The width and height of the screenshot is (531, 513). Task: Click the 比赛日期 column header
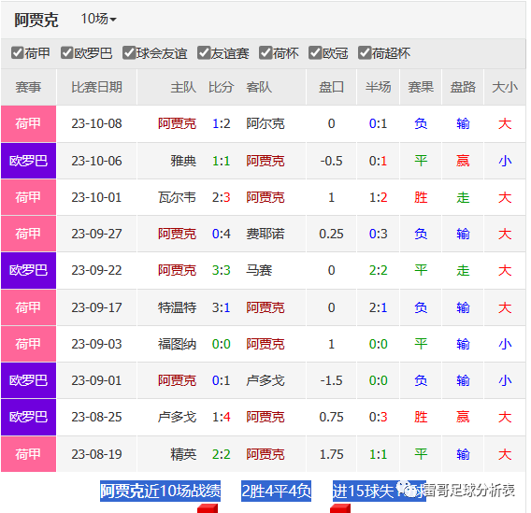[96, 87]
